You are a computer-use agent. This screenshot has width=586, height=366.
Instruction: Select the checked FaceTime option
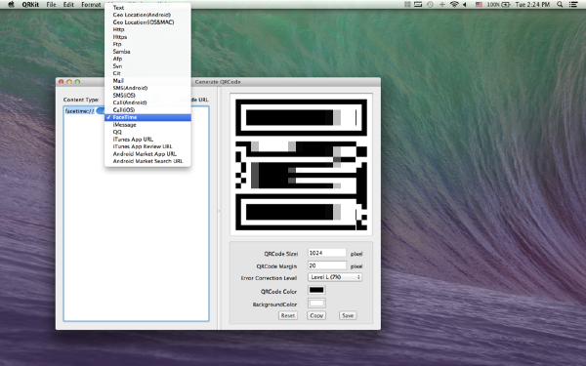click(147, 117)
